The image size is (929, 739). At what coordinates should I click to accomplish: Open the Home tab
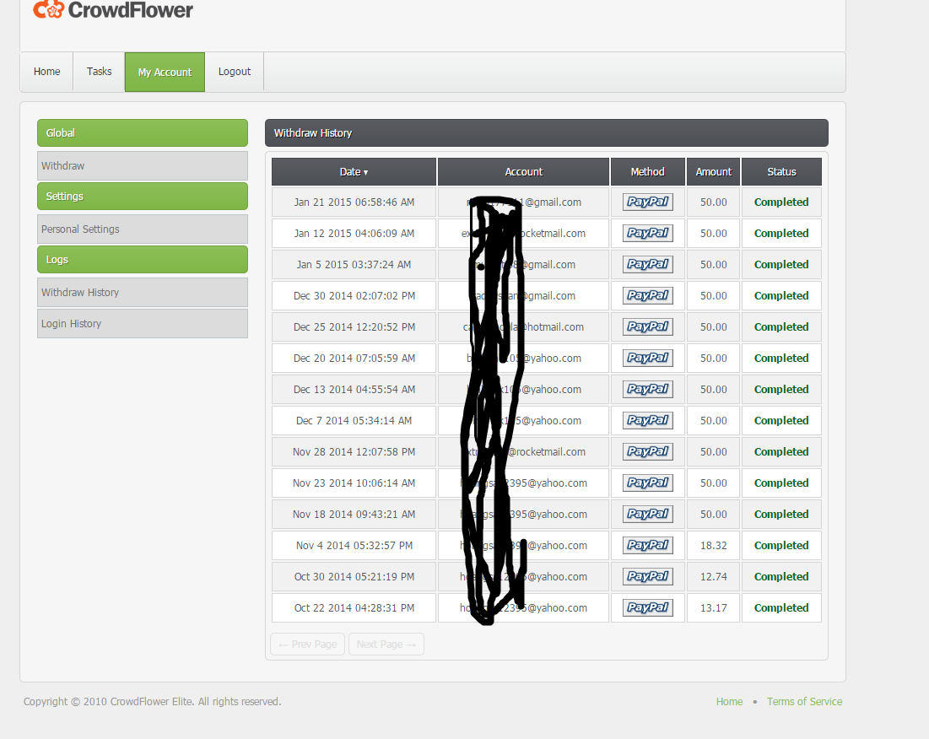coord(46,72)
